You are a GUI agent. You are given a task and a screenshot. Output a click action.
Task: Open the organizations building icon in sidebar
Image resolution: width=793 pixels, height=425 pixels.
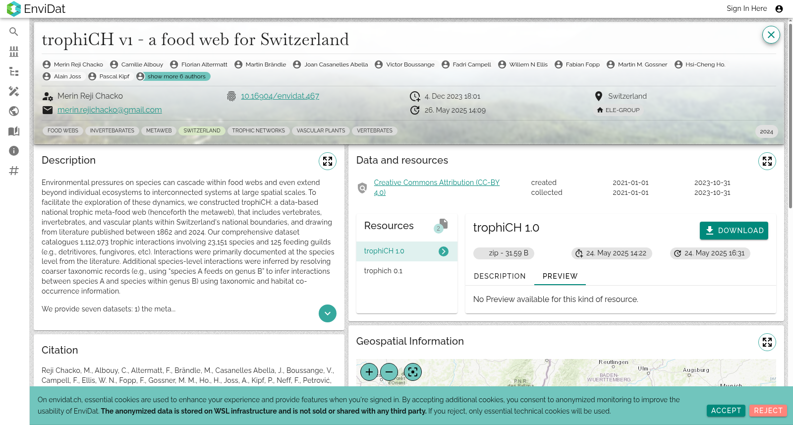(14, 52)
